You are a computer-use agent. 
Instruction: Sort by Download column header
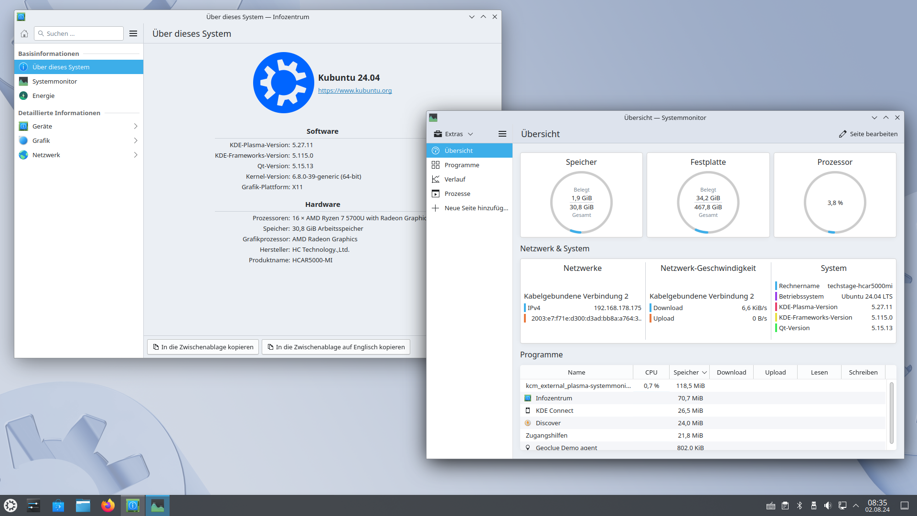(731, 372)
